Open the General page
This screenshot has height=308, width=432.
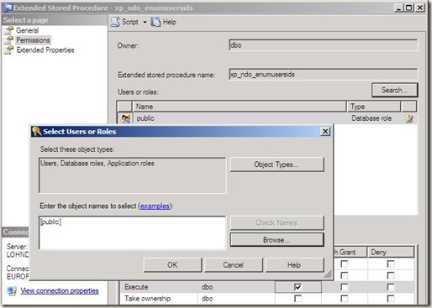[27, 30]
